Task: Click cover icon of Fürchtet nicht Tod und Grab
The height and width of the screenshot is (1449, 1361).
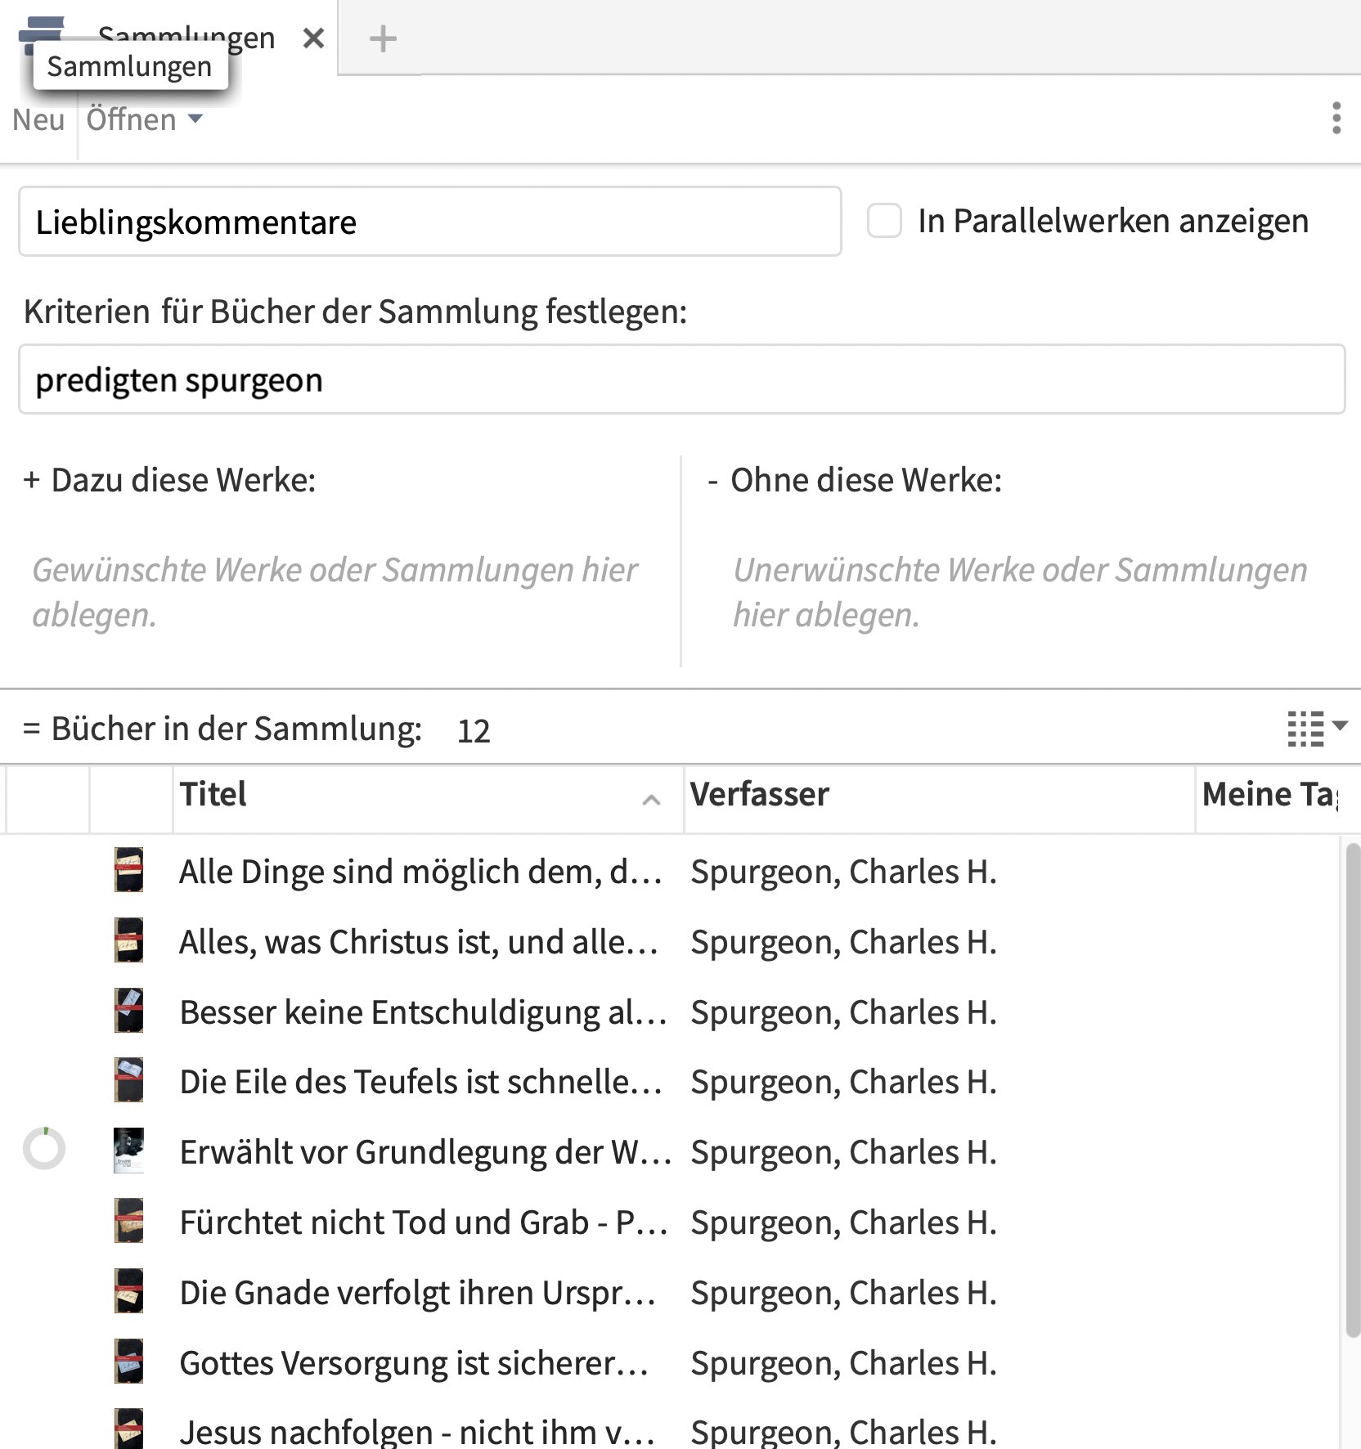Action: (129, 1220)
